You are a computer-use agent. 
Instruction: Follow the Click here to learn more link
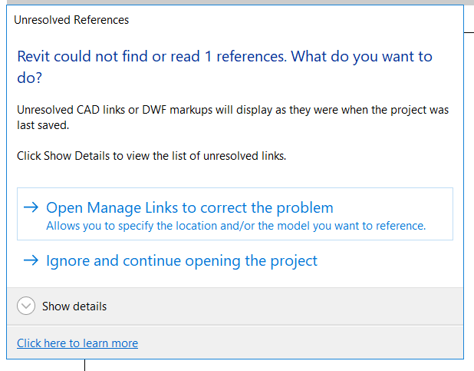point(77,343)
